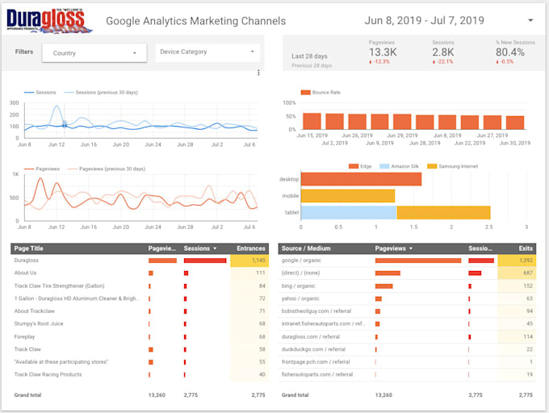Toggle the Pageviews legend entry
This screenshot has height=413, width=549.
pyautogui.click(x=42, y=169)
